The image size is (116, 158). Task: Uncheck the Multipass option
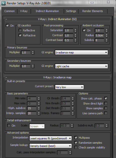[76, 138]
